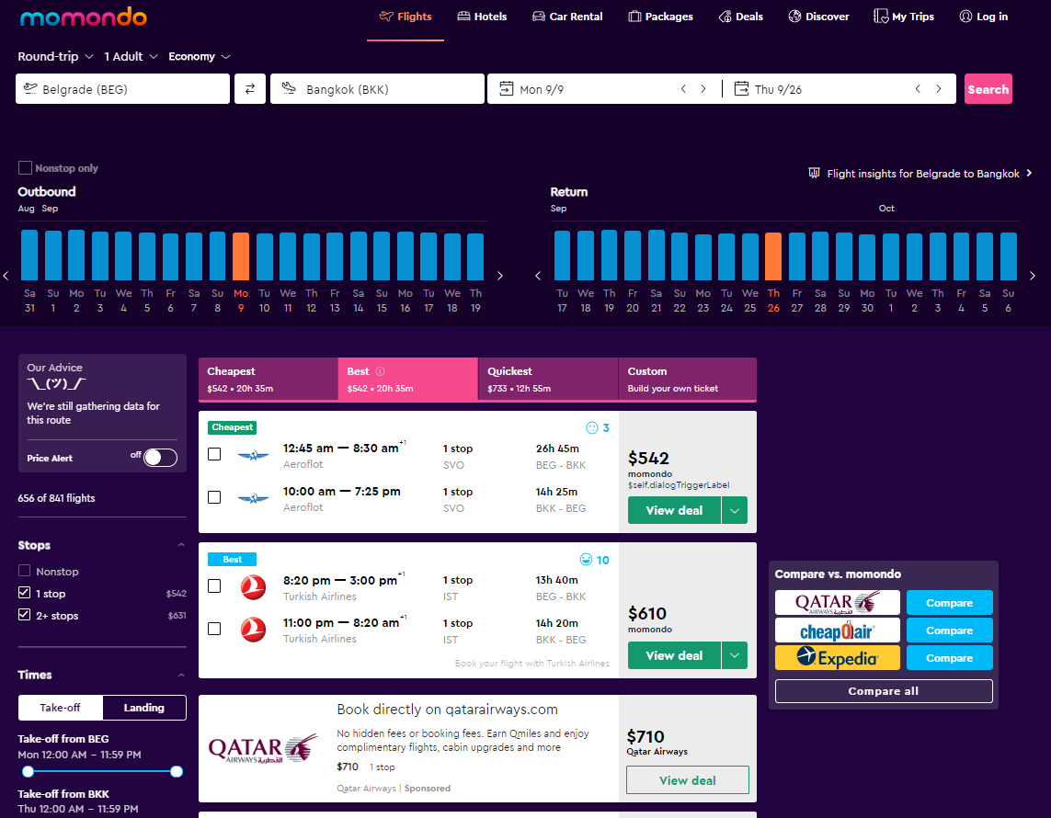The height and width of the screenshot is (818, 1051).
Task: Click the momondo logo
Action: coord(83,17)
